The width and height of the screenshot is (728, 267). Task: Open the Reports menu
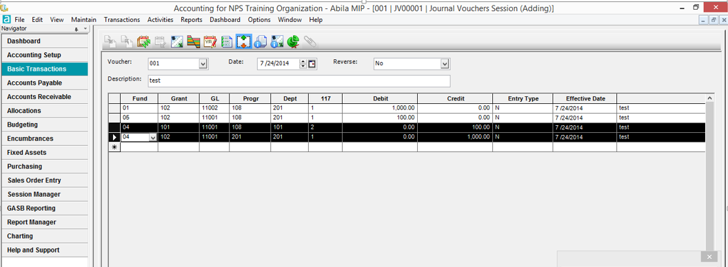(191, 19)
